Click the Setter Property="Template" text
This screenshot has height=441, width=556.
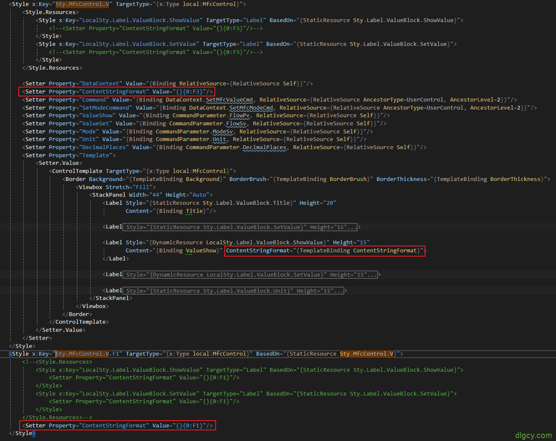(69, 155)
